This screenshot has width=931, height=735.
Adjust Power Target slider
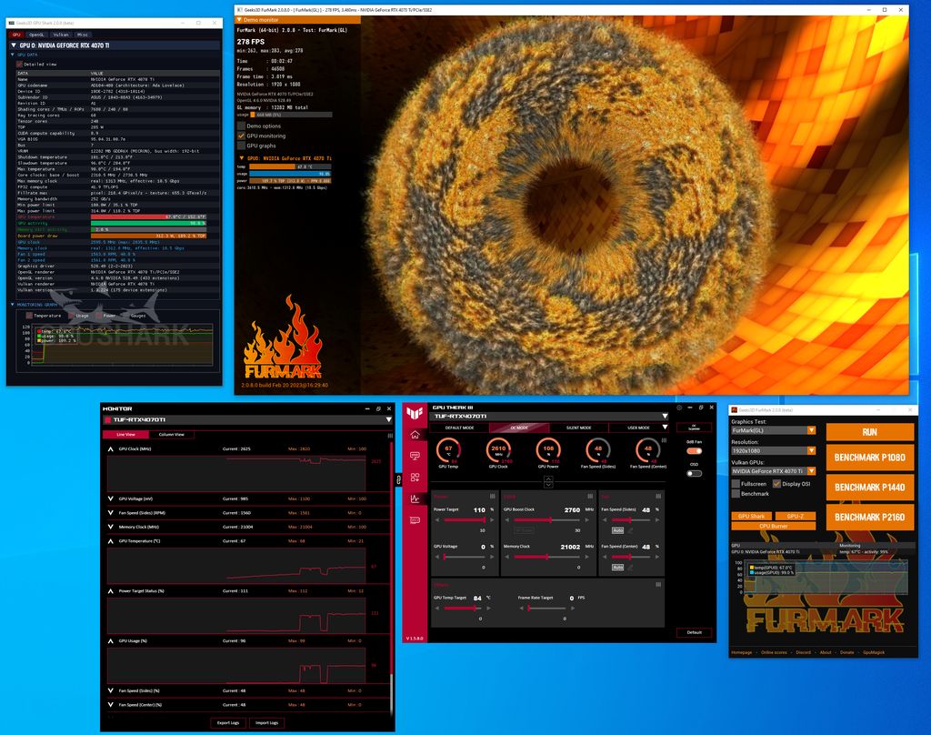(x=465, y=520)
